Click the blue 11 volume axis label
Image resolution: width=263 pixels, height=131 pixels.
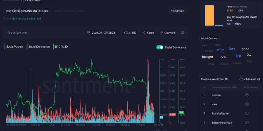click(161, 117)
